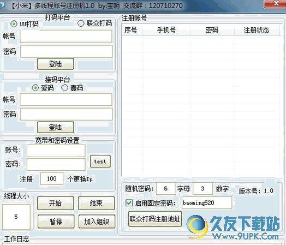The width and height of the screenshot is (286, 245).
Task: Click the 序号 column header
Action: pyautogui.click(x=132, y=30)
